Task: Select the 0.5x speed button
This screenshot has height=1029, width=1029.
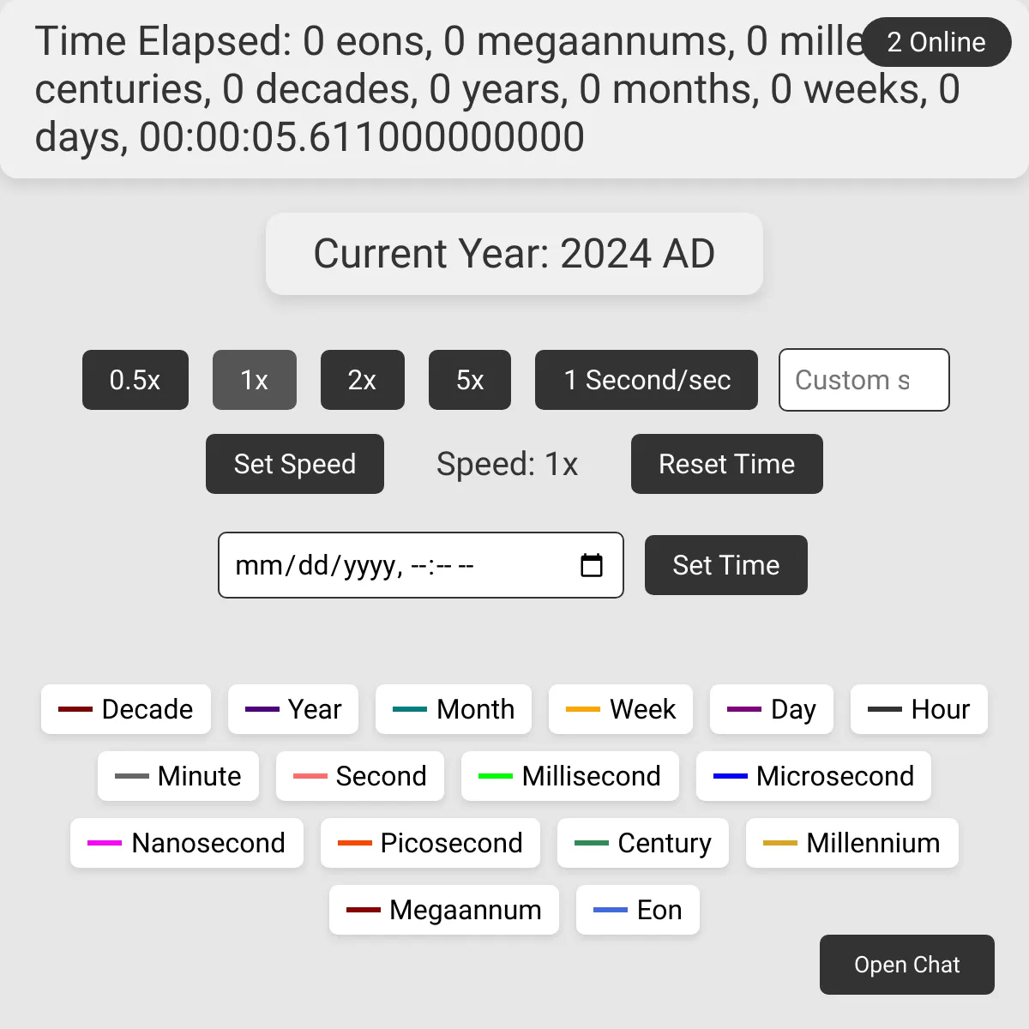Action: [x=135, y=380]
